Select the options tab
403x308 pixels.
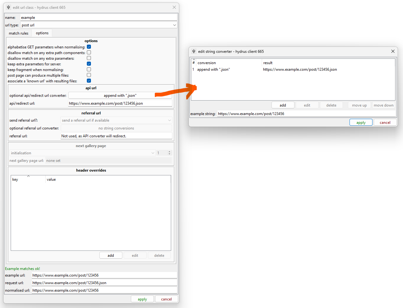pyautogui.click(x=42, y=33)
